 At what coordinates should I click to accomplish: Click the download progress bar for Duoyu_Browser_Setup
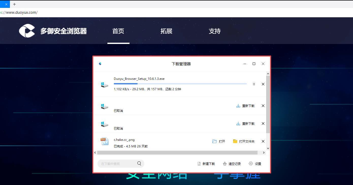click(x=180, y=84)
